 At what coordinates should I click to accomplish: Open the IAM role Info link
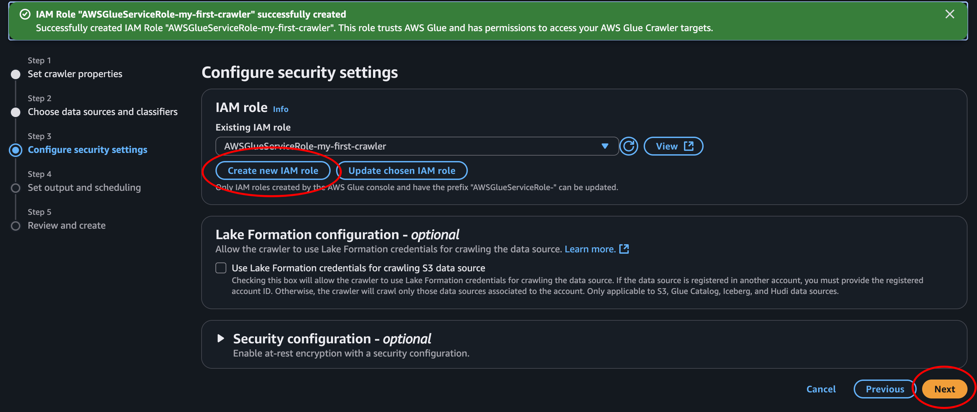click(x=280, y=109)
